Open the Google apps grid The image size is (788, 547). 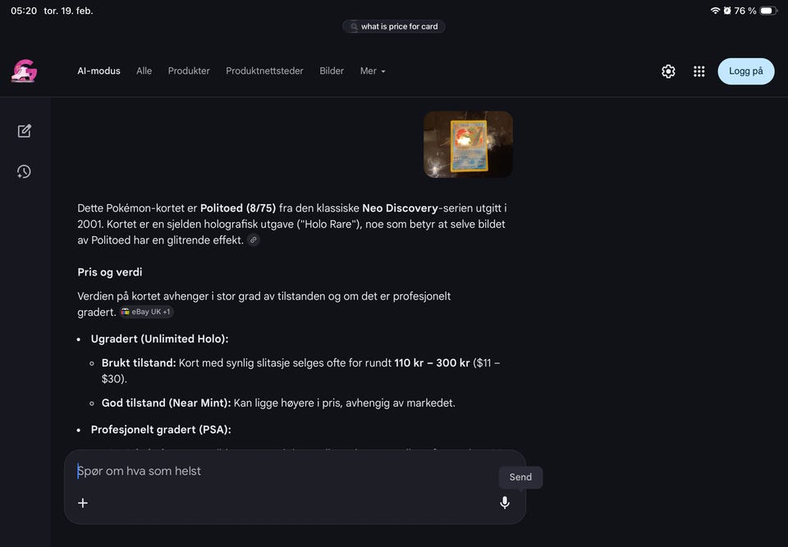coord(699,71)
